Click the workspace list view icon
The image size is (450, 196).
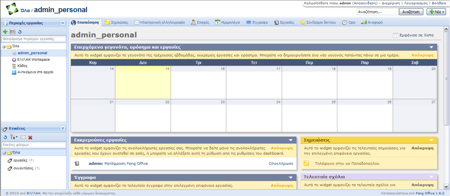click(x=12, y=31)
